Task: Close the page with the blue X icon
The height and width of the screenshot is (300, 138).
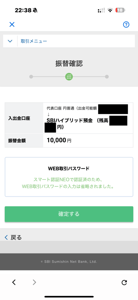Action: tap(12, 25)
